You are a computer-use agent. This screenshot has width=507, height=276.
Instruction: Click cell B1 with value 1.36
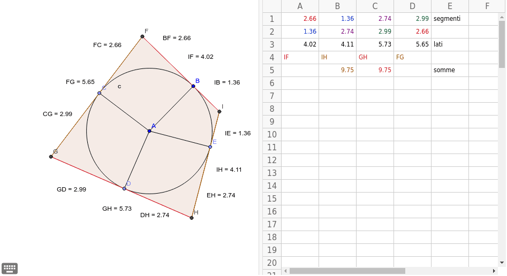point(338,19)
